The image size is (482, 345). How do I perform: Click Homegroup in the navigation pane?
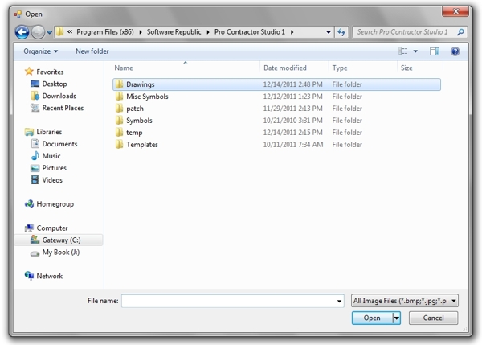(55, 204)
